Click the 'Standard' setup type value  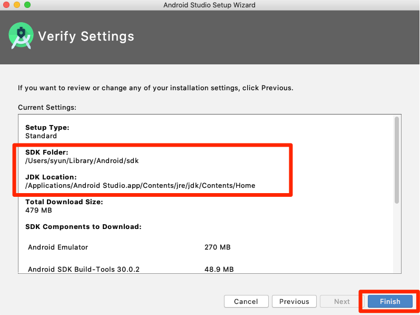(41, 136)
